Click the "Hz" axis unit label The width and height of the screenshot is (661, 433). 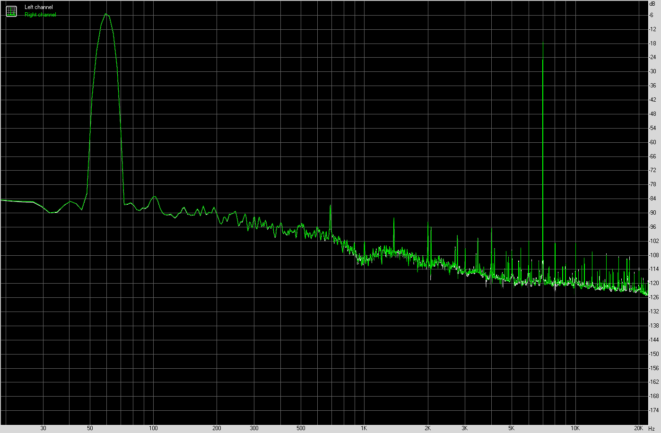(652, 428)
